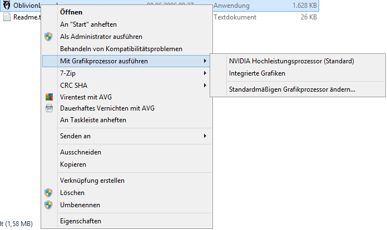
Task: Click the Textdokument type cell
Action: coord(235,17)
